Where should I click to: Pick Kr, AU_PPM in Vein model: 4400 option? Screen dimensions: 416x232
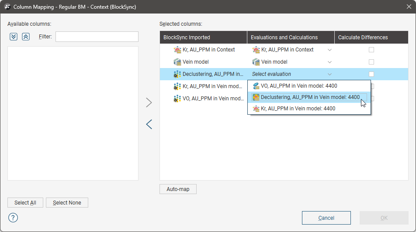pos(298,109)
